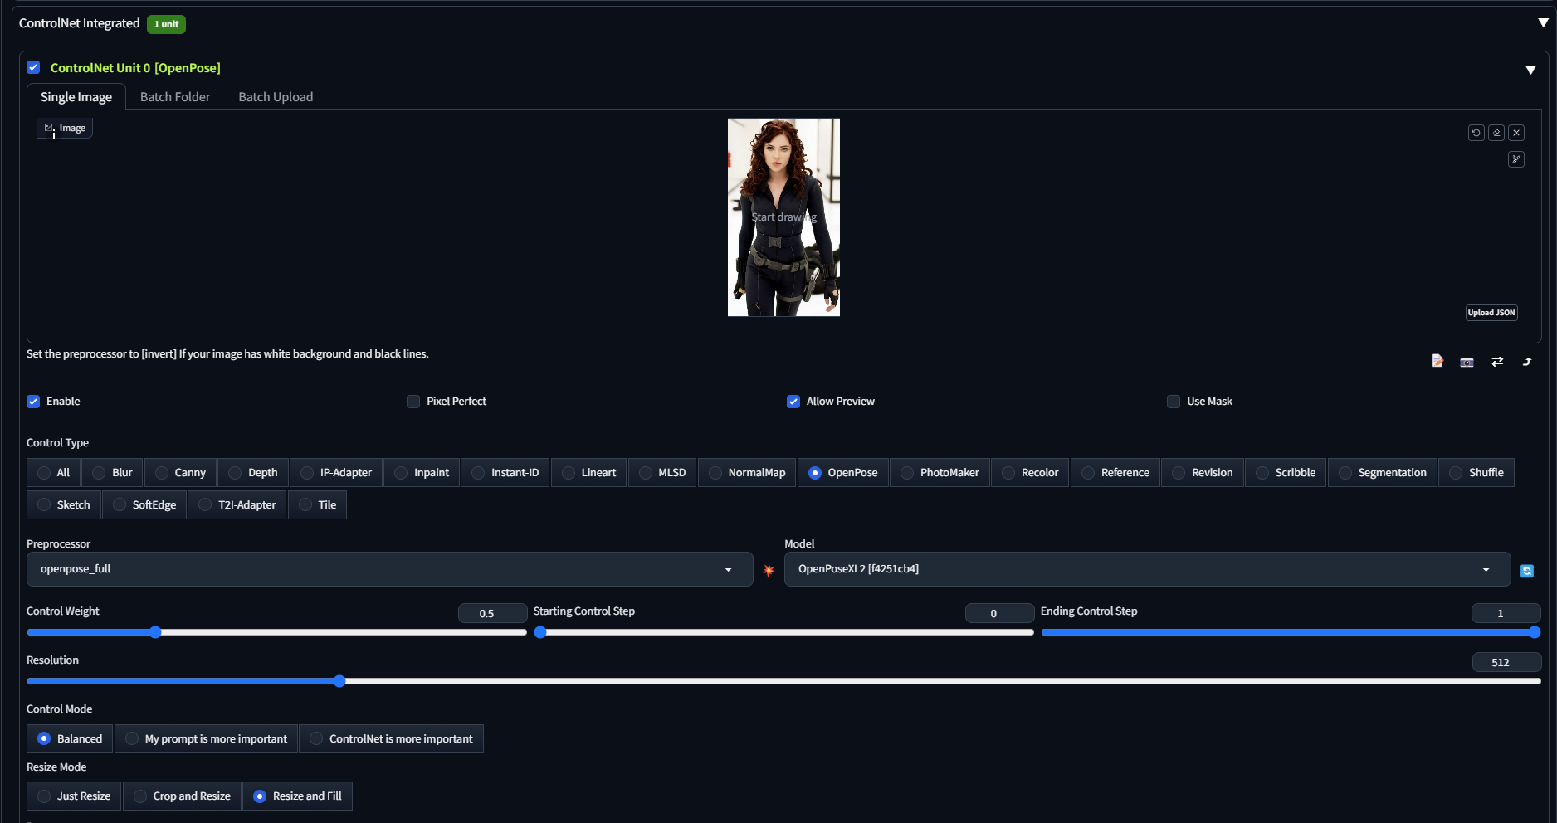Image resolution: width=1557 pixels, height=823 pixels.
Task: Collapse ControlNet Unit 0 with its triangle
Action: point(1531,70)
